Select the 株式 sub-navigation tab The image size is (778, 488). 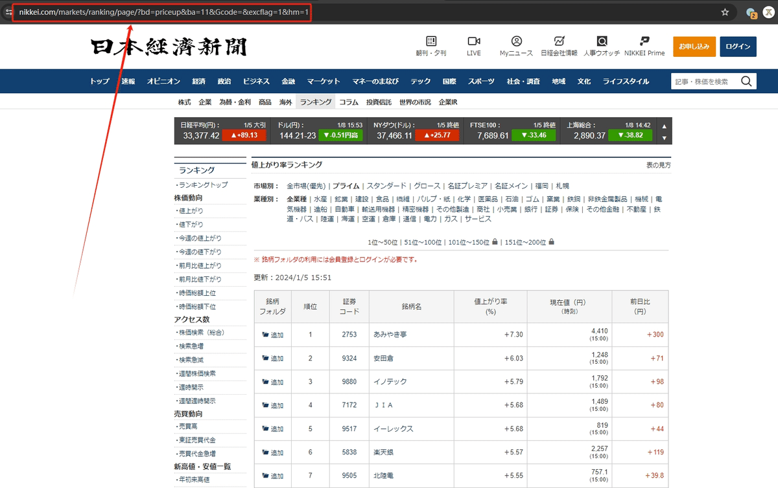(x=185, y=102)
